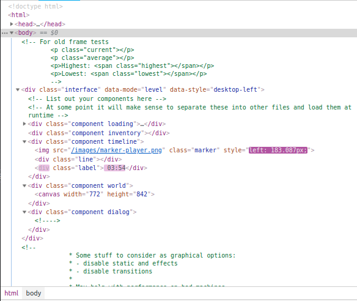Collapse the component world div
The width and height of the screenshot is (357, 301).
24,185
